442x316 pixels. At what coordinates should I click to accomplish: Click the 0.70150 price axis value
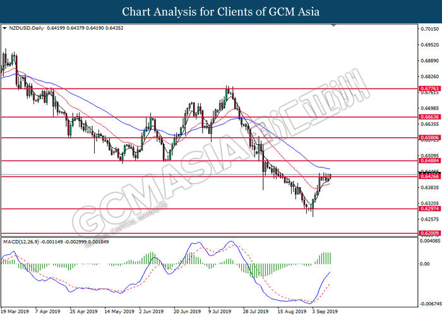[x=429, y=29]
